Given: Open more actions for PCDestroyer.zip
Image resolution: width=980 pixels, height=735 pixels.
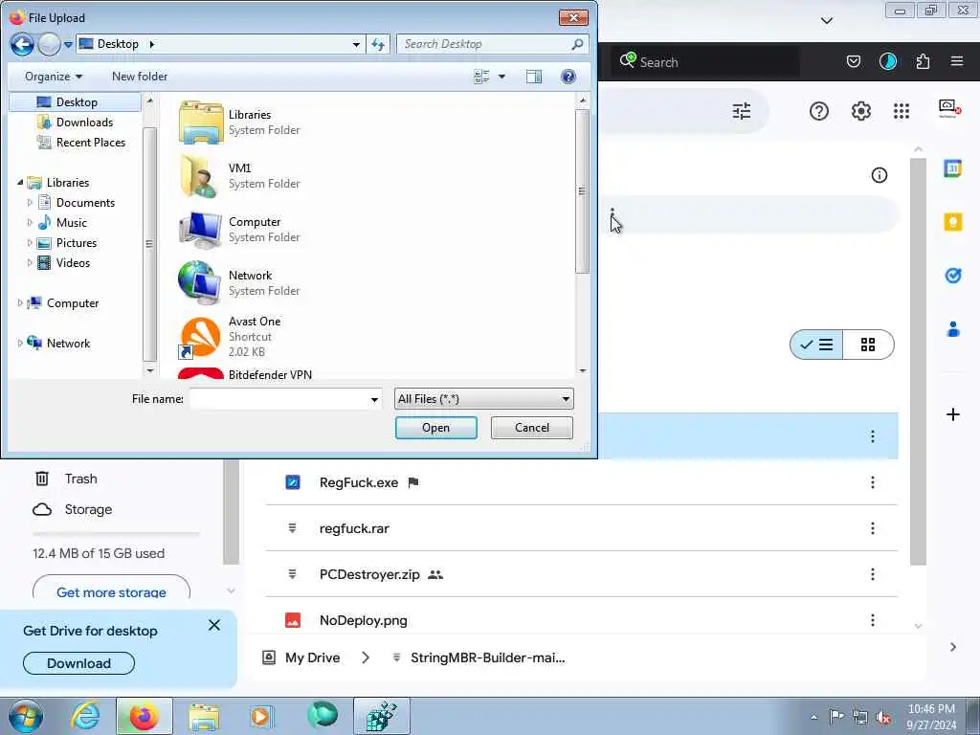Looking at the screenshot, I should [x=873, y=574].
